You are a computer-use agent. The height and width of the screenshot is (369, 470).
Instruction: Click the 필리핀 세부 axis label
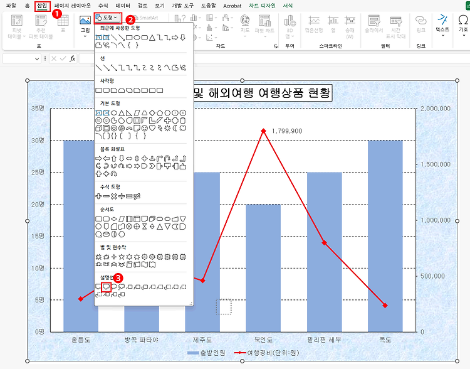(324, 340)
